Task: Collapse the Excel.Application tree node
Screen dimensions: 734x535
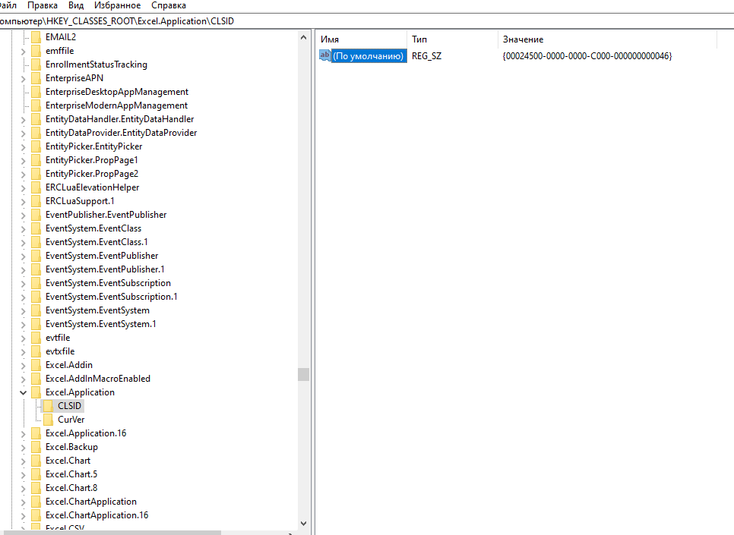Action: pyautogui.click(x=24, y=392)
